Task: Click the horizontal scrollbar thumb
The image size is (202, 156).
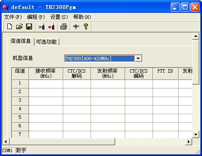Action: [62, 141]
